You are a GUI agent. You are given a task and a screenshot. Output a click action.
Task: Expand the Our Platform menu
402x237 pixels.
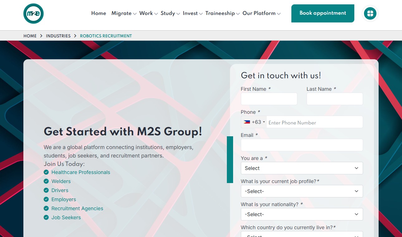tap(261, 13)
